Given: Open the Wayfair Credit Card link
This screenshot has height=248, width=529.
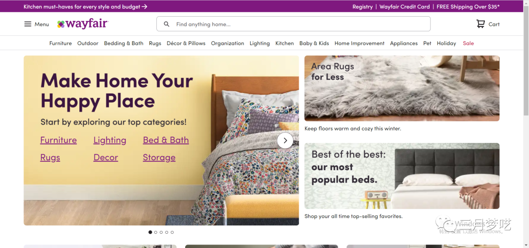Looking at the screenshot, I should click(405, 7).
